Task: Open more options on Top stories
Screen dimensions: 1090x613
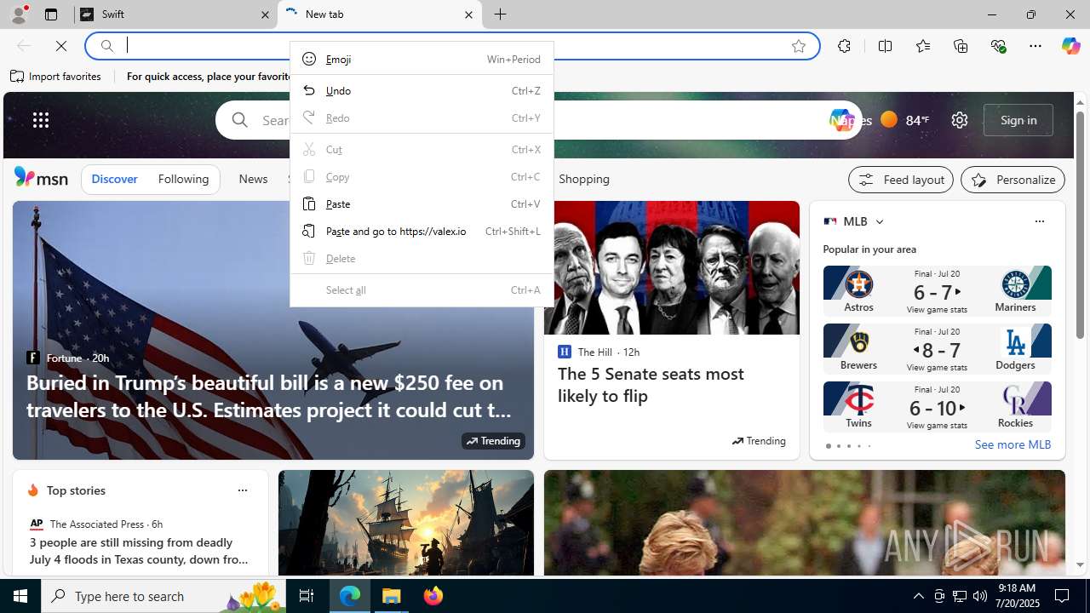Action: click(x=242, y=490)
